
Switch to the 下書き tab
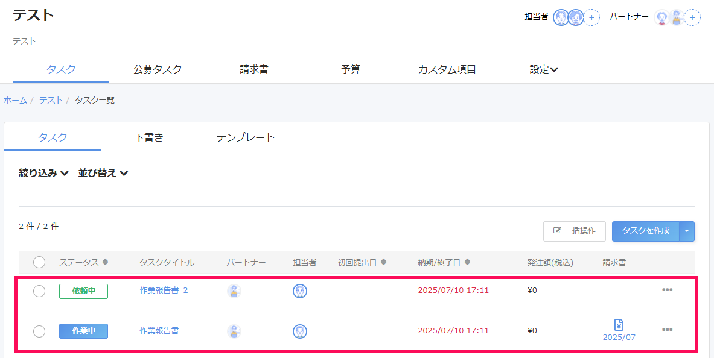(149, 137)
